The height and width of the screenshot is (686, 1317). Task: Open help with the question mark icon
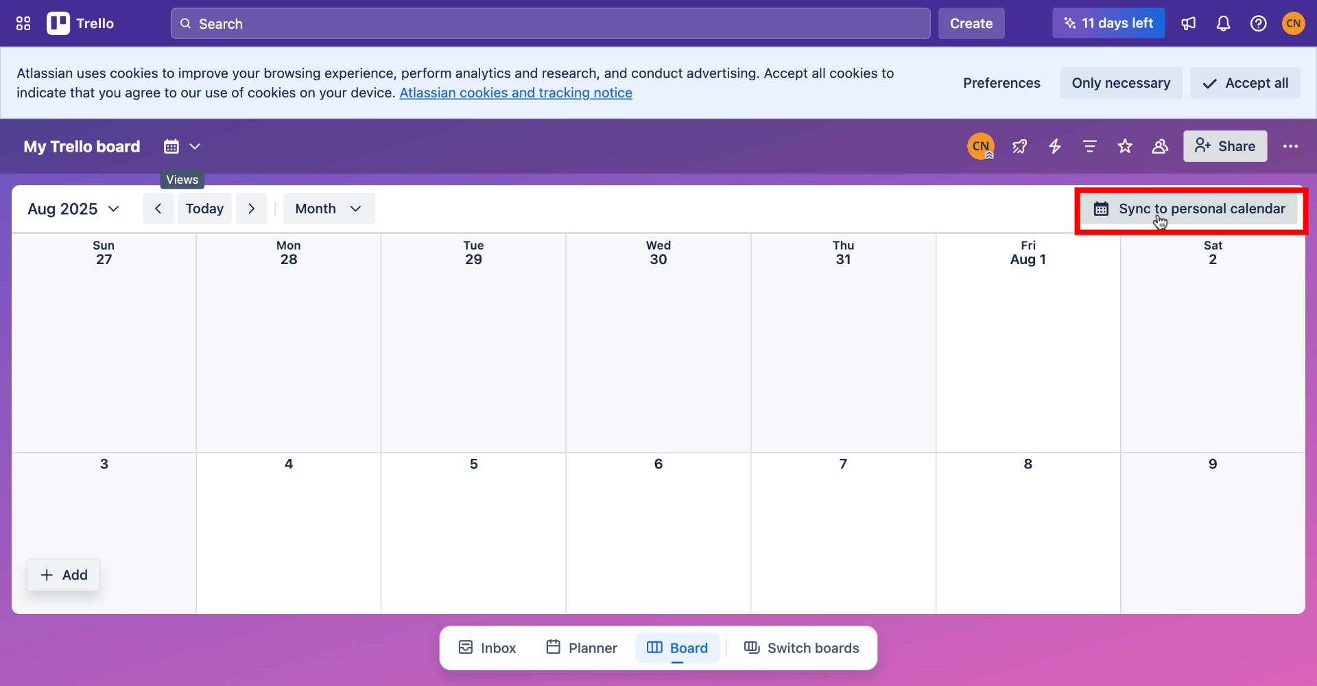click(1259, 23)
